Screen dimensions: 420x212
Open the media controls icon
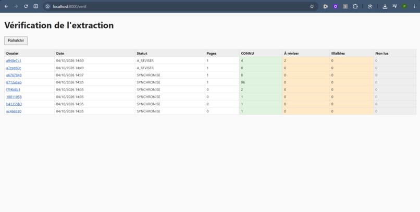tap(394, 6)
